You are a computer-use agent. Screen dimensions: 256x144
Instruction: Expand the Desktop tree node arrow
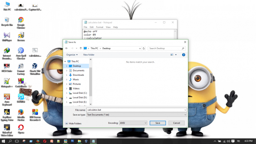(67, 66)
